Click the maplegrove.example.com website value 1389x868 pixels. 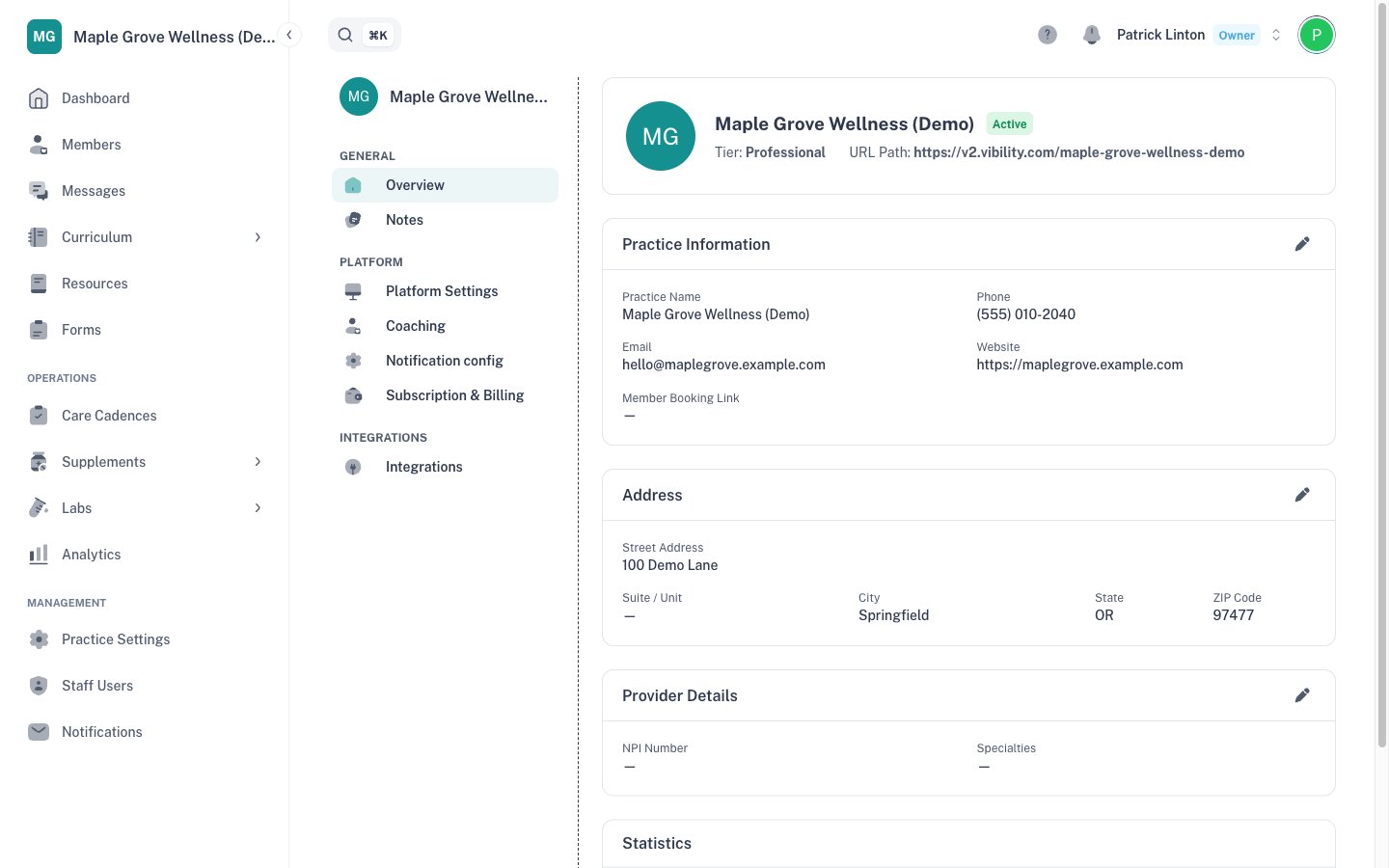1079,365
